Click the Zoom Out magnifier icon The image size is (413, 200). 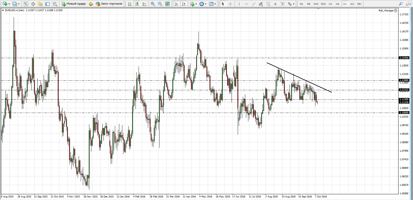pyautogui.click(x=160, y=4)
